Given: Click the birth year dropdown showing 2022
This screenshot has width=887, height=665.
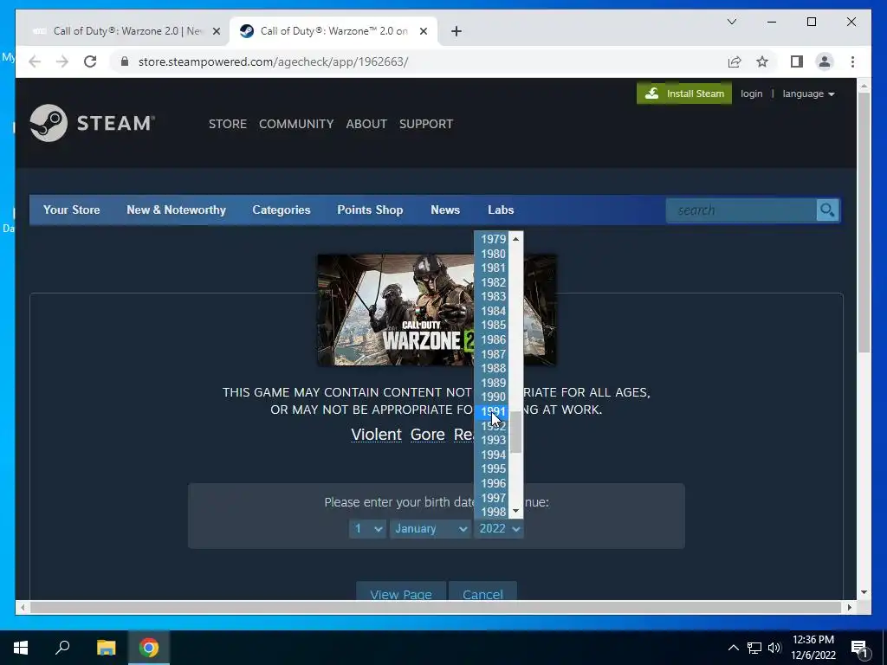Looking at the screenshot, I should pyautogui.click(x=499, y=529).
